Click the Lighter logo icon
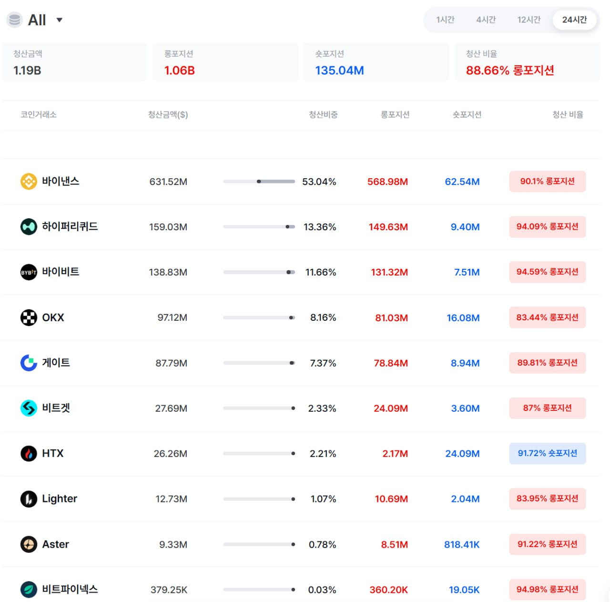Image resolution: width=610 pixels, height=602 pixels. tap(29, 499)
